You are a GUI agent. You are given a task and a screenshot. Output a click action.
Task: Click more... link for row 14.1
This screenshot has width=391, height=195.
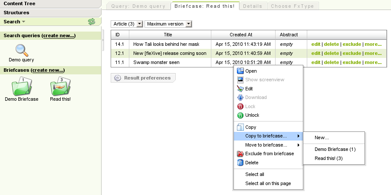pos(373,44)
